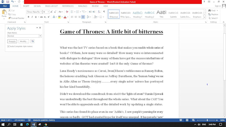Toggle AutoComplete style names checkbox
This screenshot has width=226, height=127.
[8, 47]
